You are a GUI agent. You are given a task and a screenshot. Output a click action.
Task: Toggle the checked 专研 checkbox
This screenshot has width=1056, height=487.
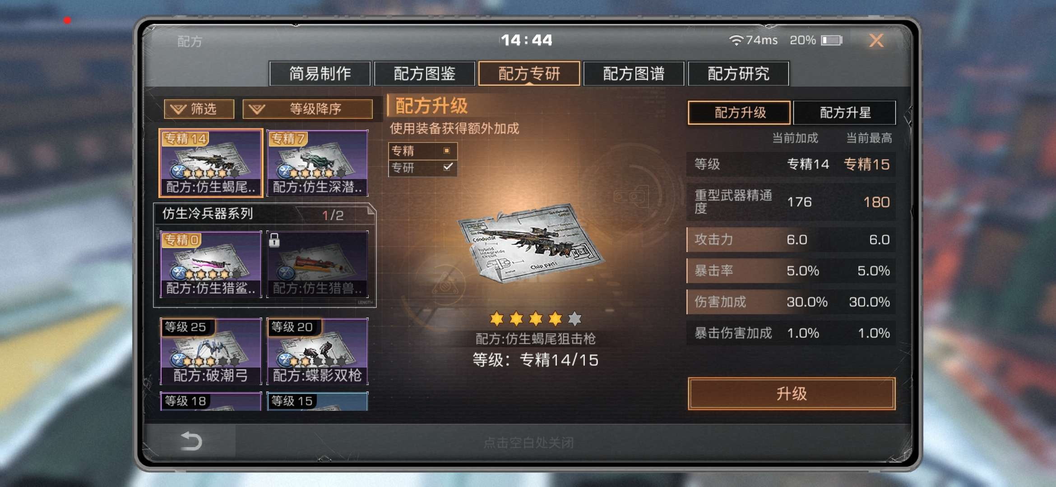coord(448,167)
